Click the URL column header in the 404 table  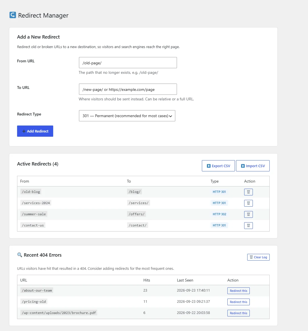tap(24, 280)
